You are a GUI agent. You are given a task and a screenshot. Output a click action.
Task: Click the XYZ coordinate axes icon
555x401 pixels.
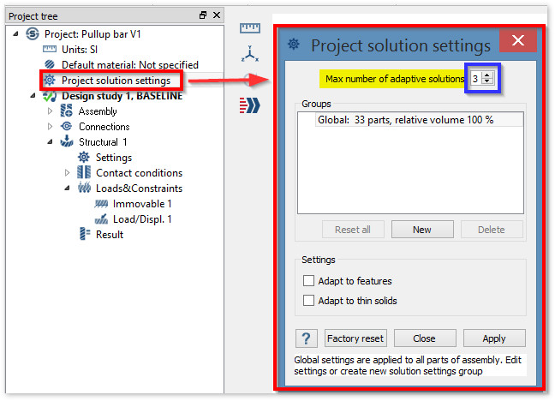[x=250, y=55]
